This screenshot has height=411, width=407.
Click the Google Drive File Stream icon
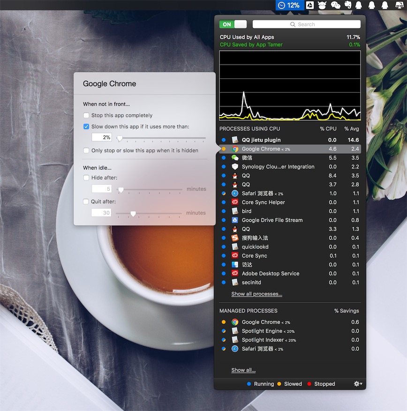coord(235,220)
